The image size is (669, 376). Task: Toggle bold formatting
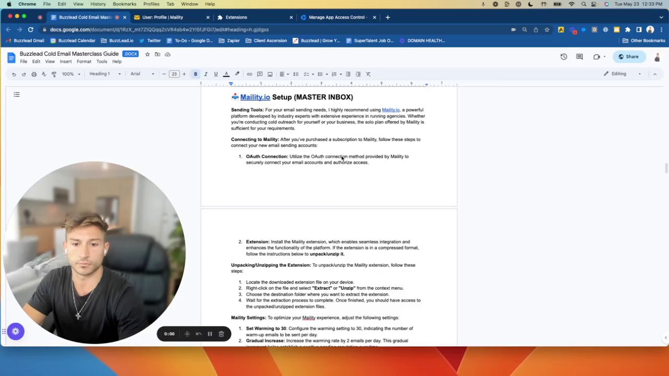click(x=195, y=74)
